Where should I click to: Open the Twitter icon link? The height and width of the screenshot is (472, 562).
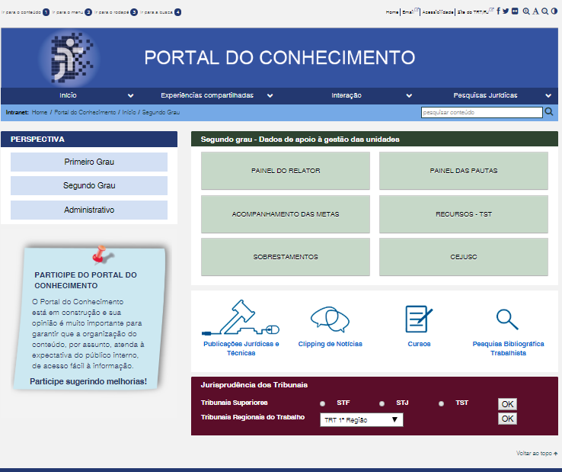point(506,11)
